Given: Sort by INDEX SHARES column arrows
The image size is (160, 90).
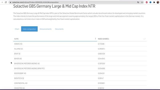Looking at the screenshot, I should click(x=144, y=39).
